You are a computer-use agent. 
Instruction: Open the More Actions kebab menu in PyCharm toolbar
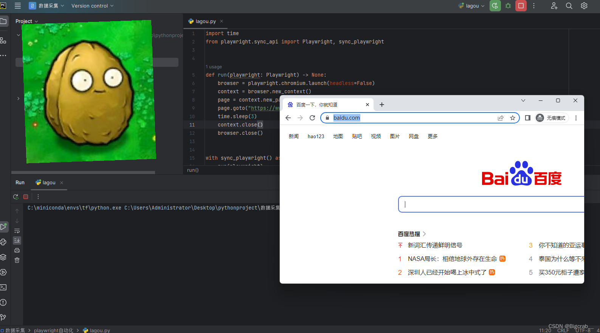tap(534, 6)
